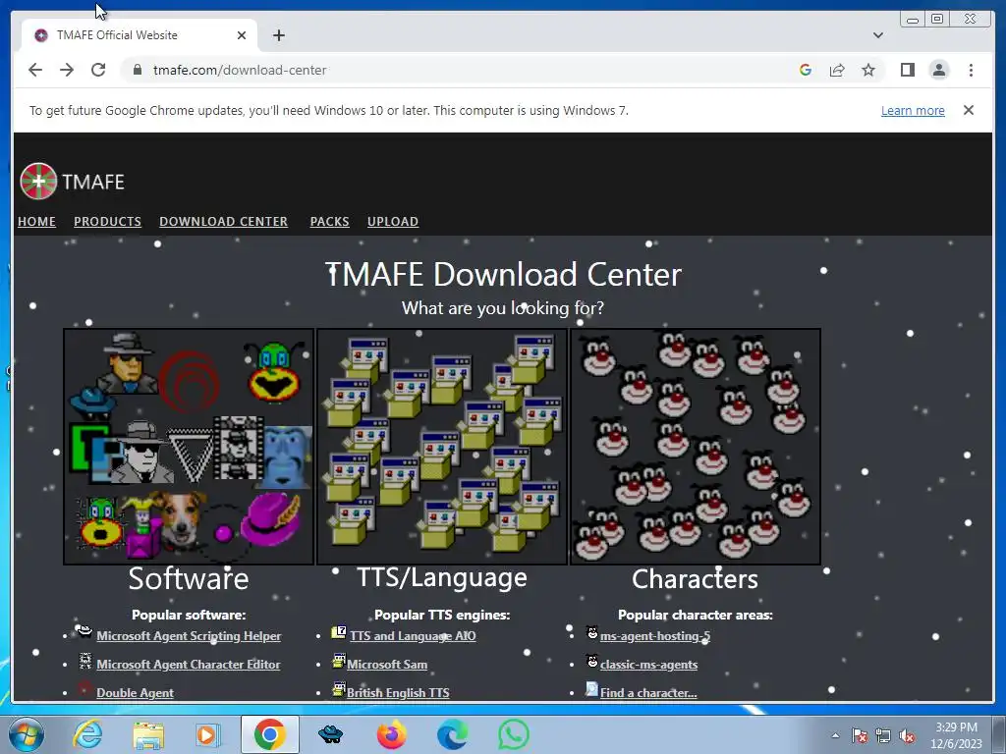Image resolution: width=1006 pixels, height=754 pixels.
Task: Open the Chrome three-dot menu
Action: tap(971, 70)
